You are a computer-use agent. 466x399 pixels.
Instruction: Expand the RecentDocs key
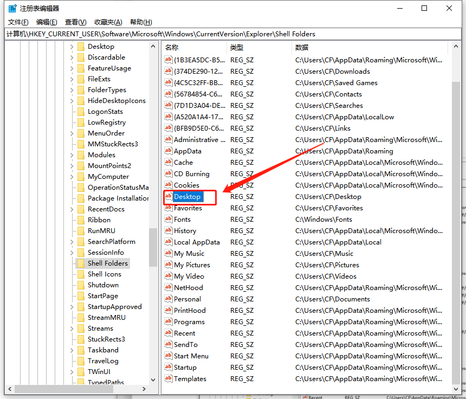pos(72,209)
